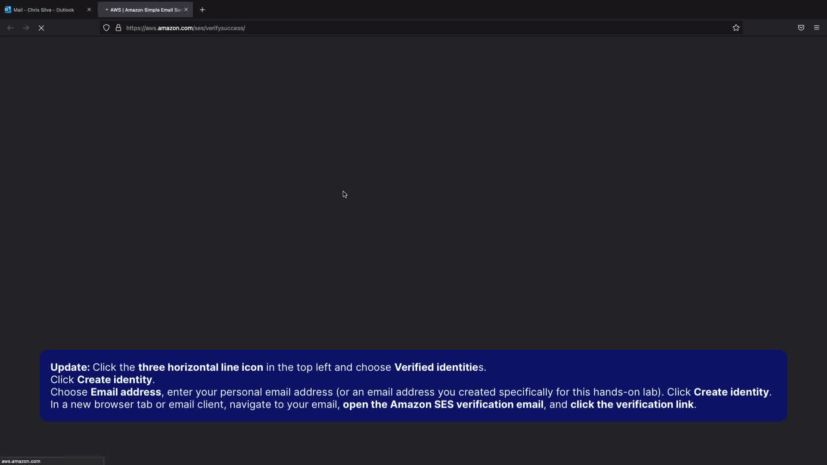Image resolution: width=827 pixels, height=465 pixels.
Task: Bookmark this page with the star
Action: (x=736, y=28)
